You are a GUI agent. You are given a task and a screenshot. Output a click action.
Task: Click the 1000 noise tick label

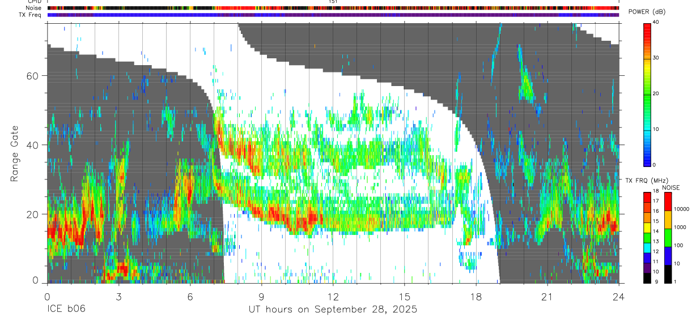pos(681,227)
